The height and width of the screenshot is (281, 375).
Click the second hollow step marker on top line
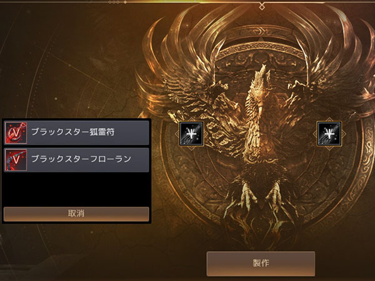click(114, 2)
